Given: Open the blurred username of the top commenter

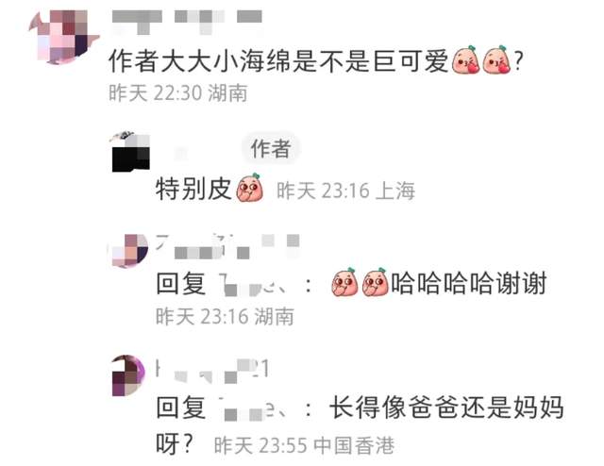Looking at the screenshot, I should 187,20.
